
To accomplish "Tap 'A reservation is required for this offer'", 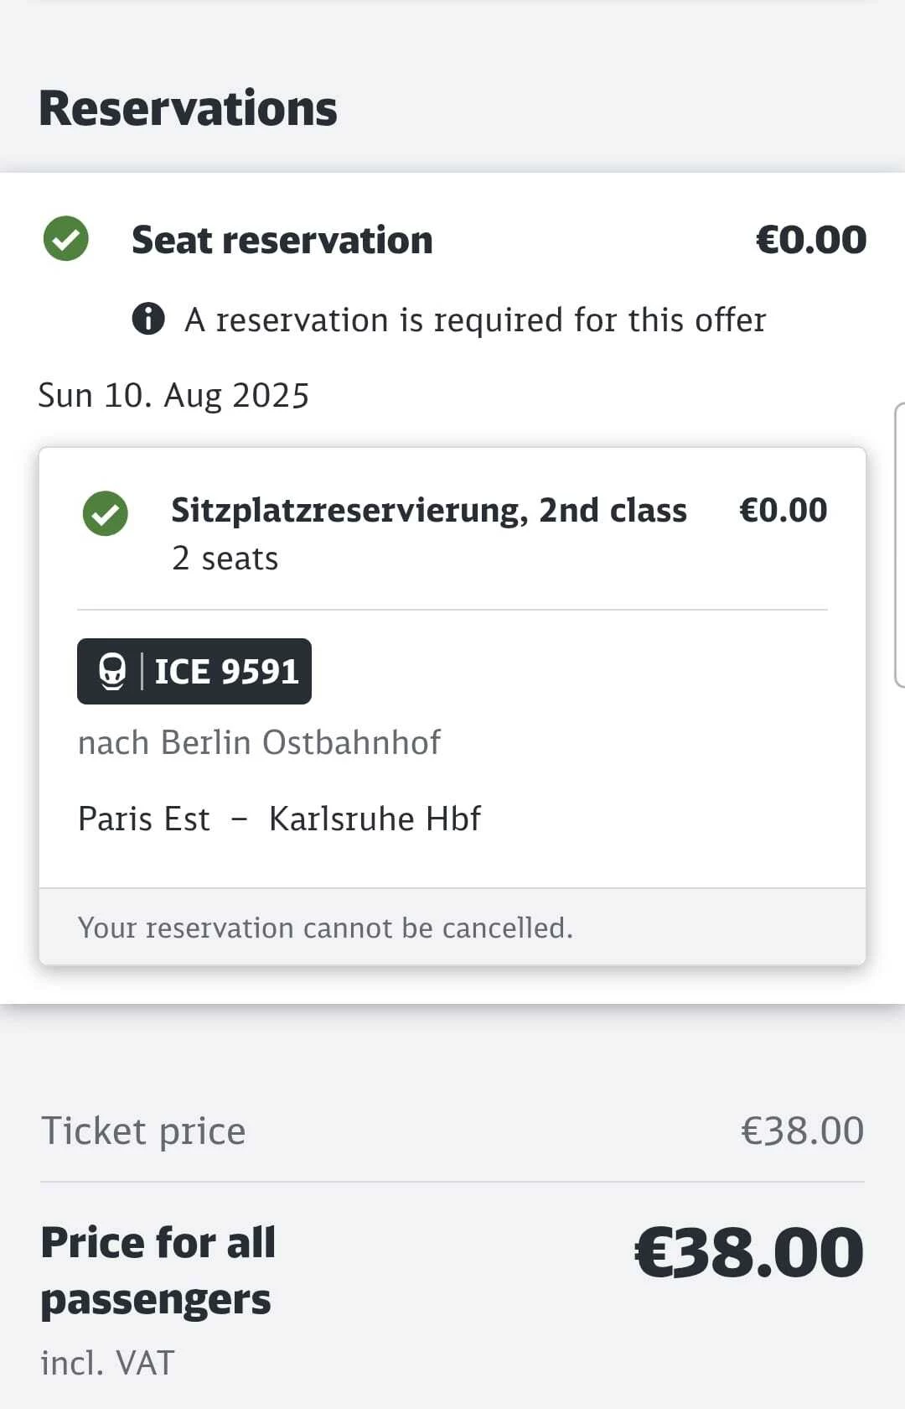I will [x=474, y=320].
